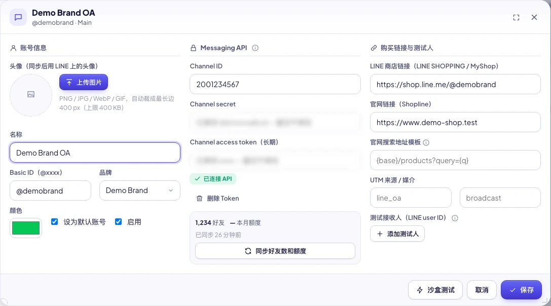Click the 官网搜索地址模板 template field
The width and height of the screenshot is (551, 306).
pyautogui.click(x=455, y=160)
